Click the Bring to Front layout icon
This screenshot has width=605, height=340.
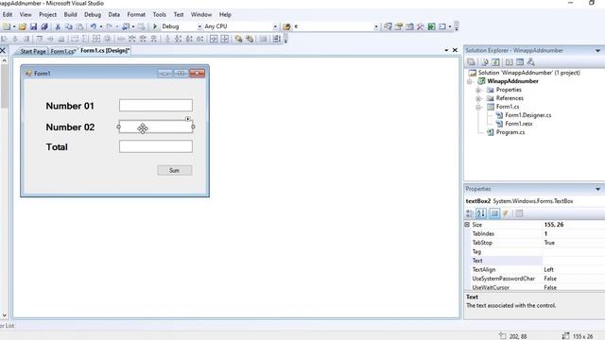[238, 39]
